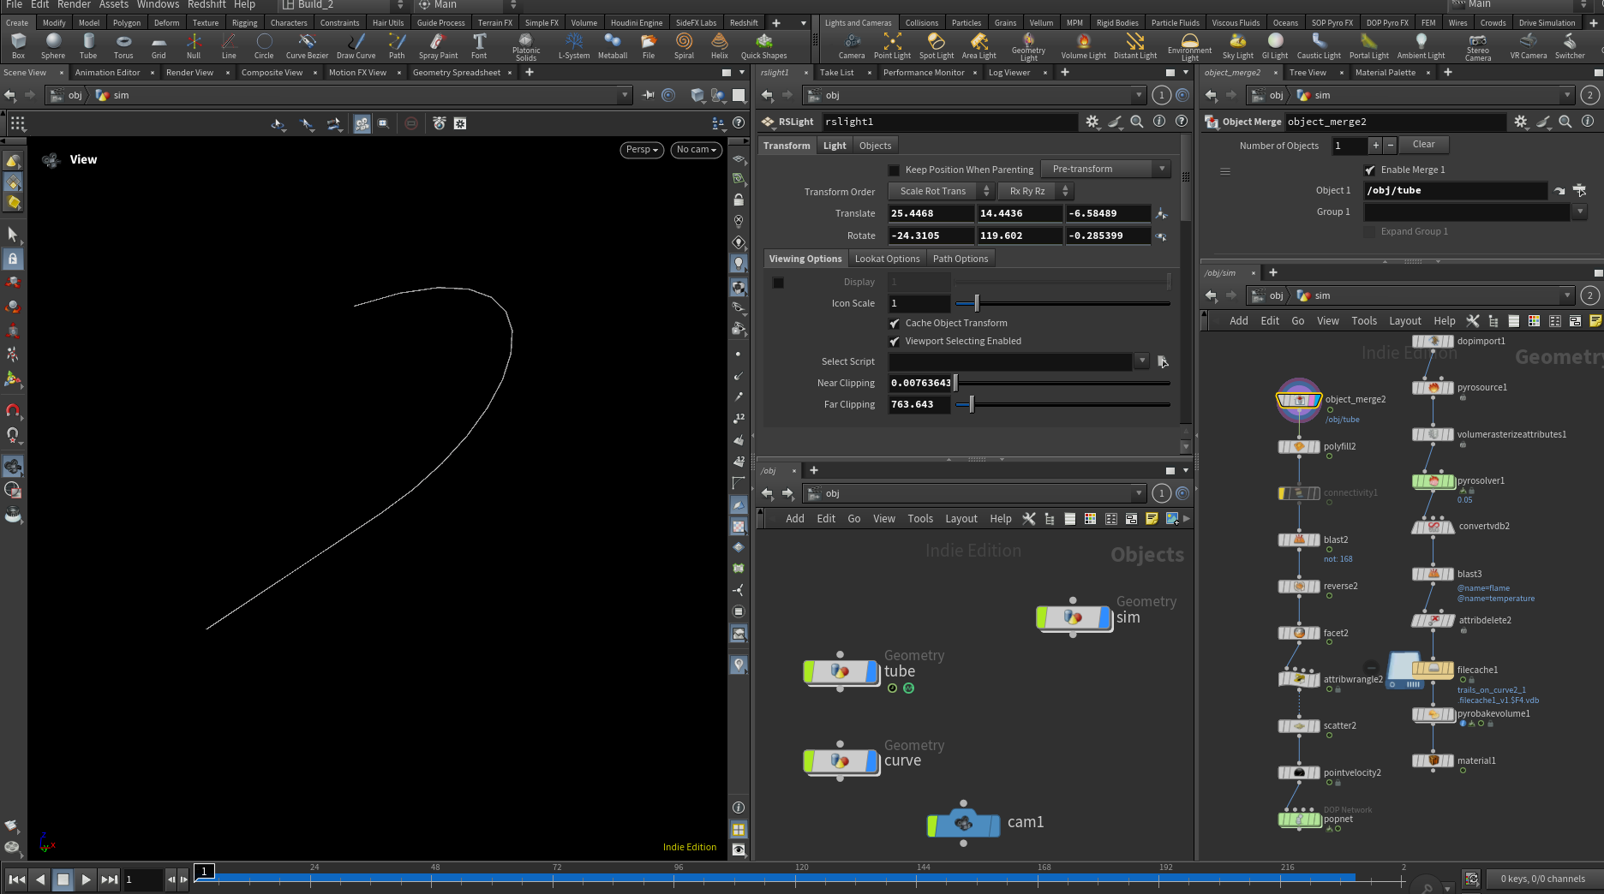Click the Torus shelf tool
The image size is (1604, 894).
(123, 45)
